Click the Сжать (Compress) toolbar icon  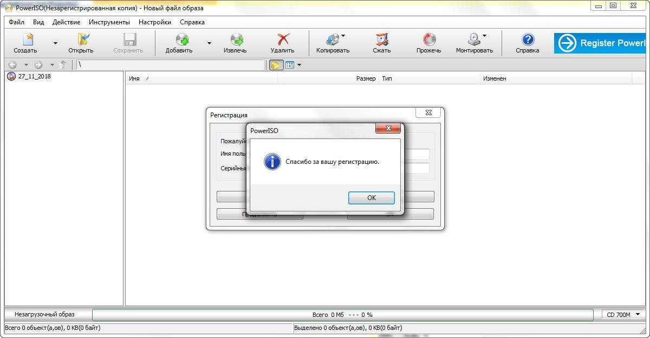382,43
